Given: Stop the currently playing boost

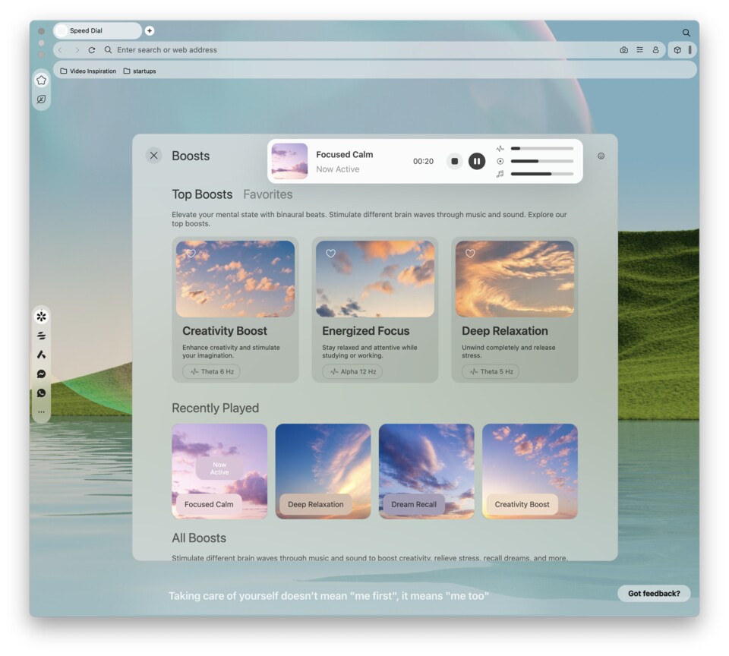Looking at the screenshot, I should pyautogui.click(x=454, y=161).
